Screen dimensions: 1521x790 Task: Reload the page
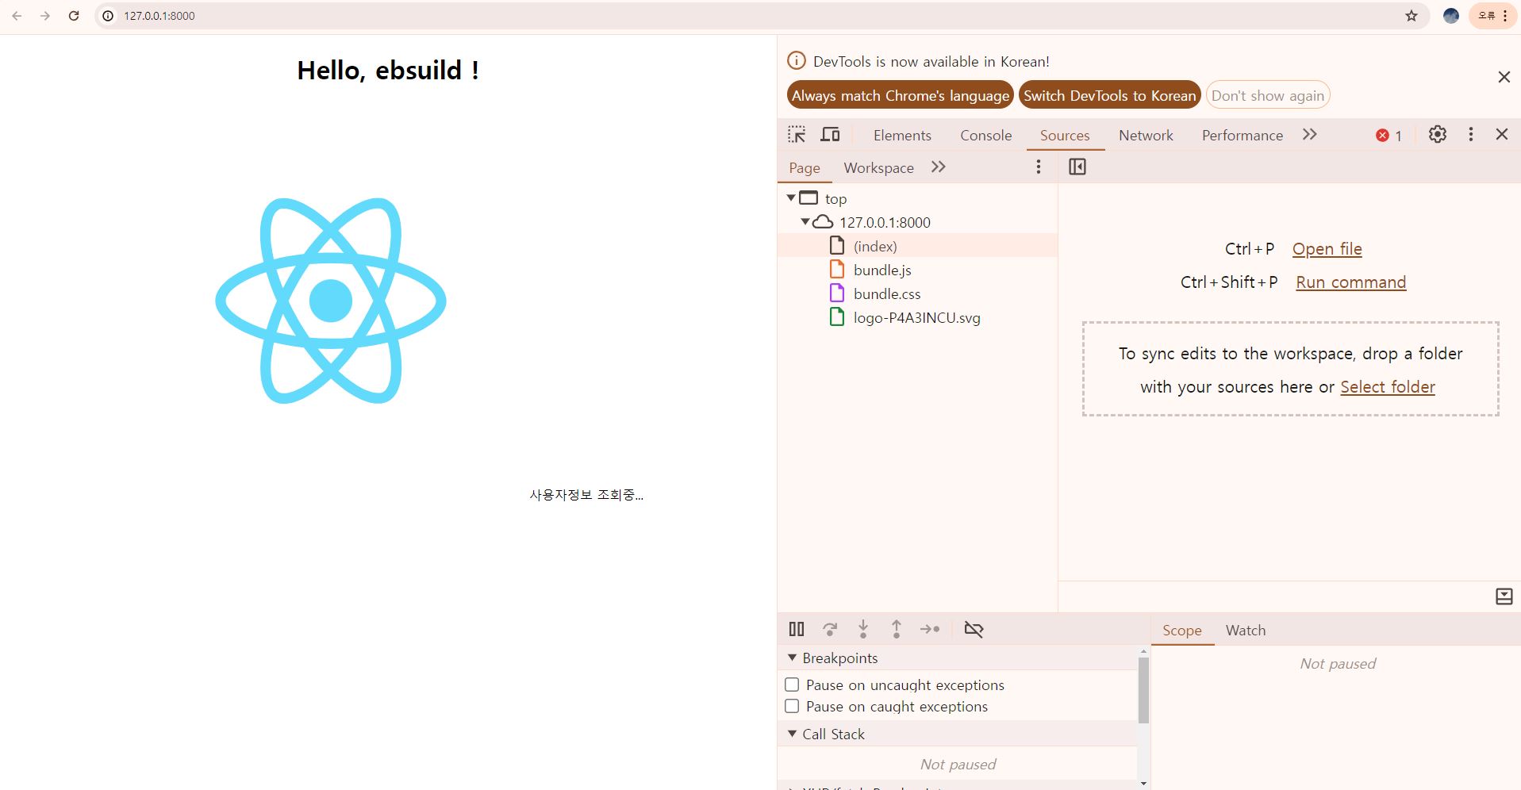tap(74, 16)
